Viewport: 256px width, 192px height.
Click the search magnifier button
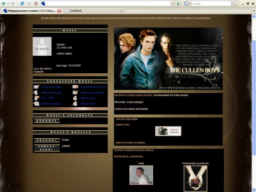234,4
